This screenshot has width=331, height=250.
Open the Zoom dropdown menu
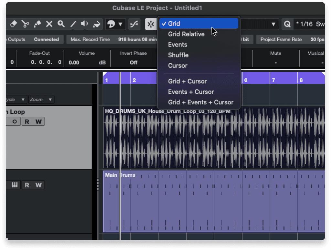coord(40,99)
